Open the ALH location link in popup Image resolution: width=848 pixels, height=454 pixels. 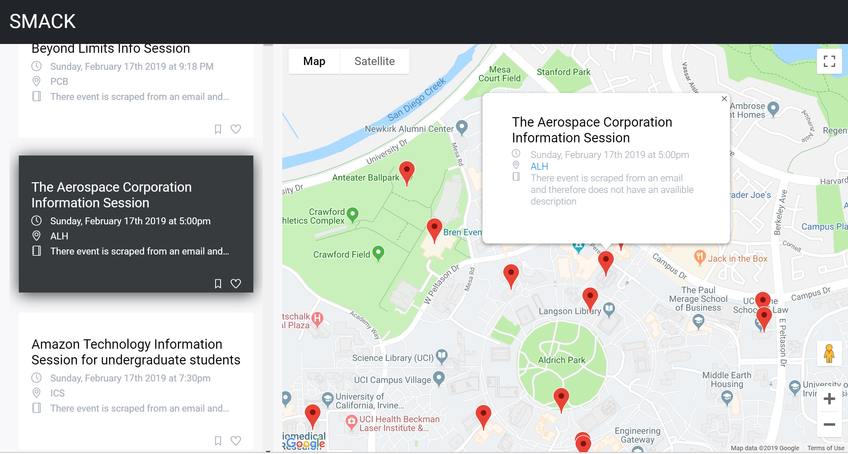pyautogui.click(x=539, y=167)
